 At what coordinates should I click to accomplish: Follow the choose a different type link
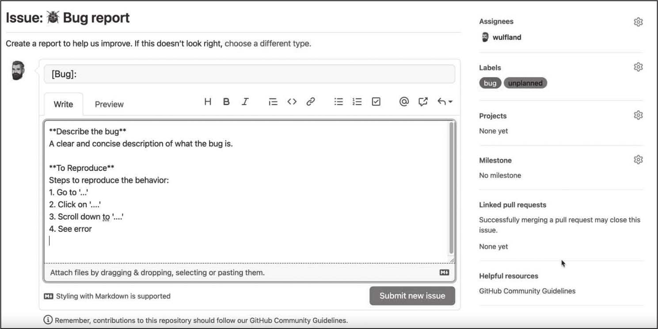[x=267, y=44]
